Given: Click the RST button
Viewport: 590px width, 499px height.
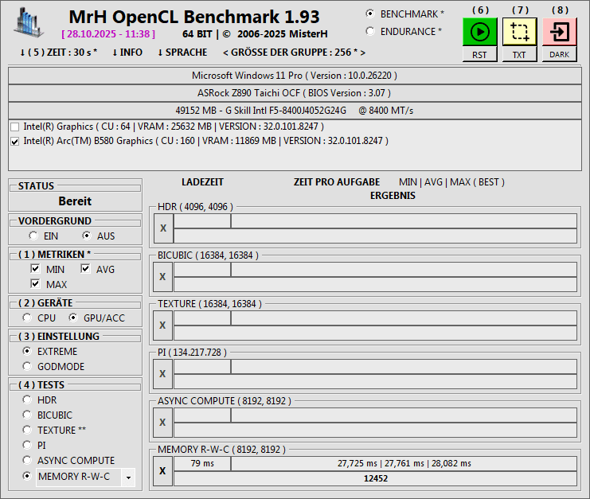Looking at the screenshot, I should pos(480,55).
